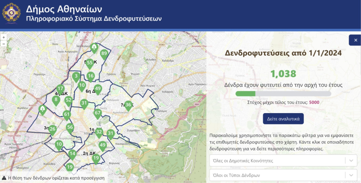Click the green marker numbered 67
361x183 pixels.
coord(97,113)
